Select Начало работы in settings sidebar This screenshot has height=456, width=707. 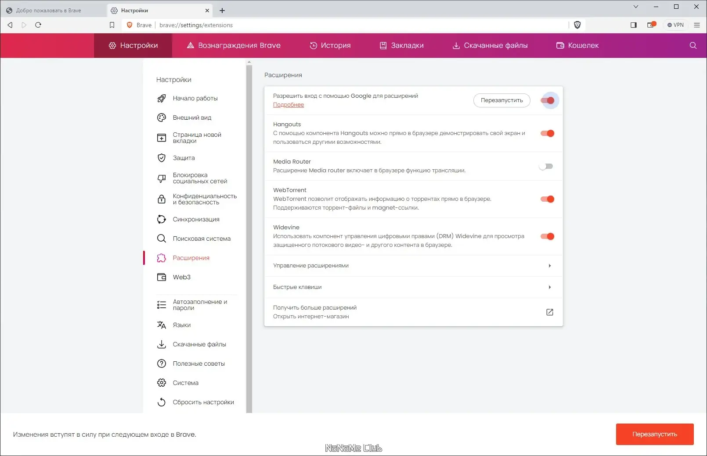coord(195,98)
